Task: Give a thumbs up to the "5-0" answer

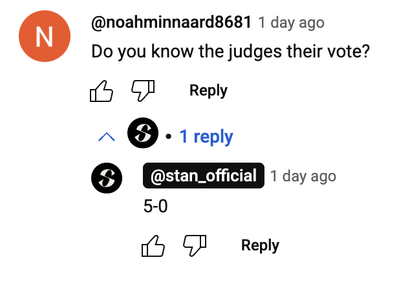Action: (x=153, y=246)
